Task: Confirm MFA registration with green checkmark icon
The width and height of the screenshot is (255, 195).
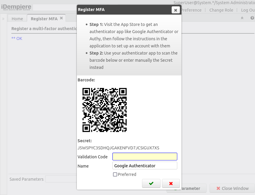Action: [x=151, y=183]
